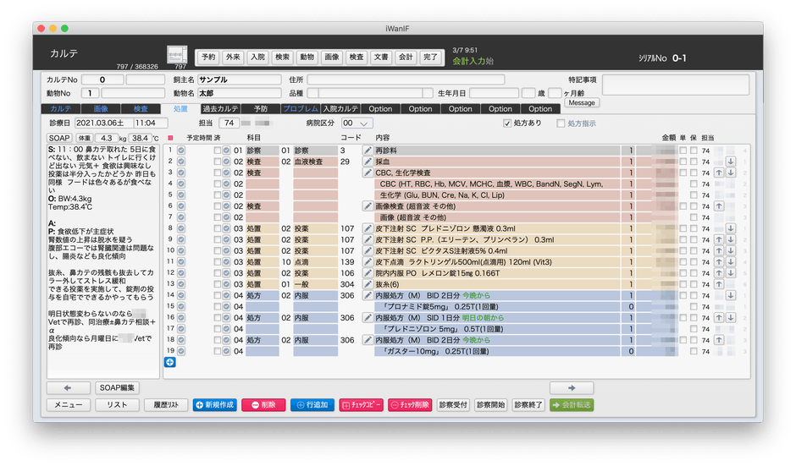The image size is (796, 466).
Task: Open the 病院区分 dropdown showing 00
Action: (x=357, y=123)
